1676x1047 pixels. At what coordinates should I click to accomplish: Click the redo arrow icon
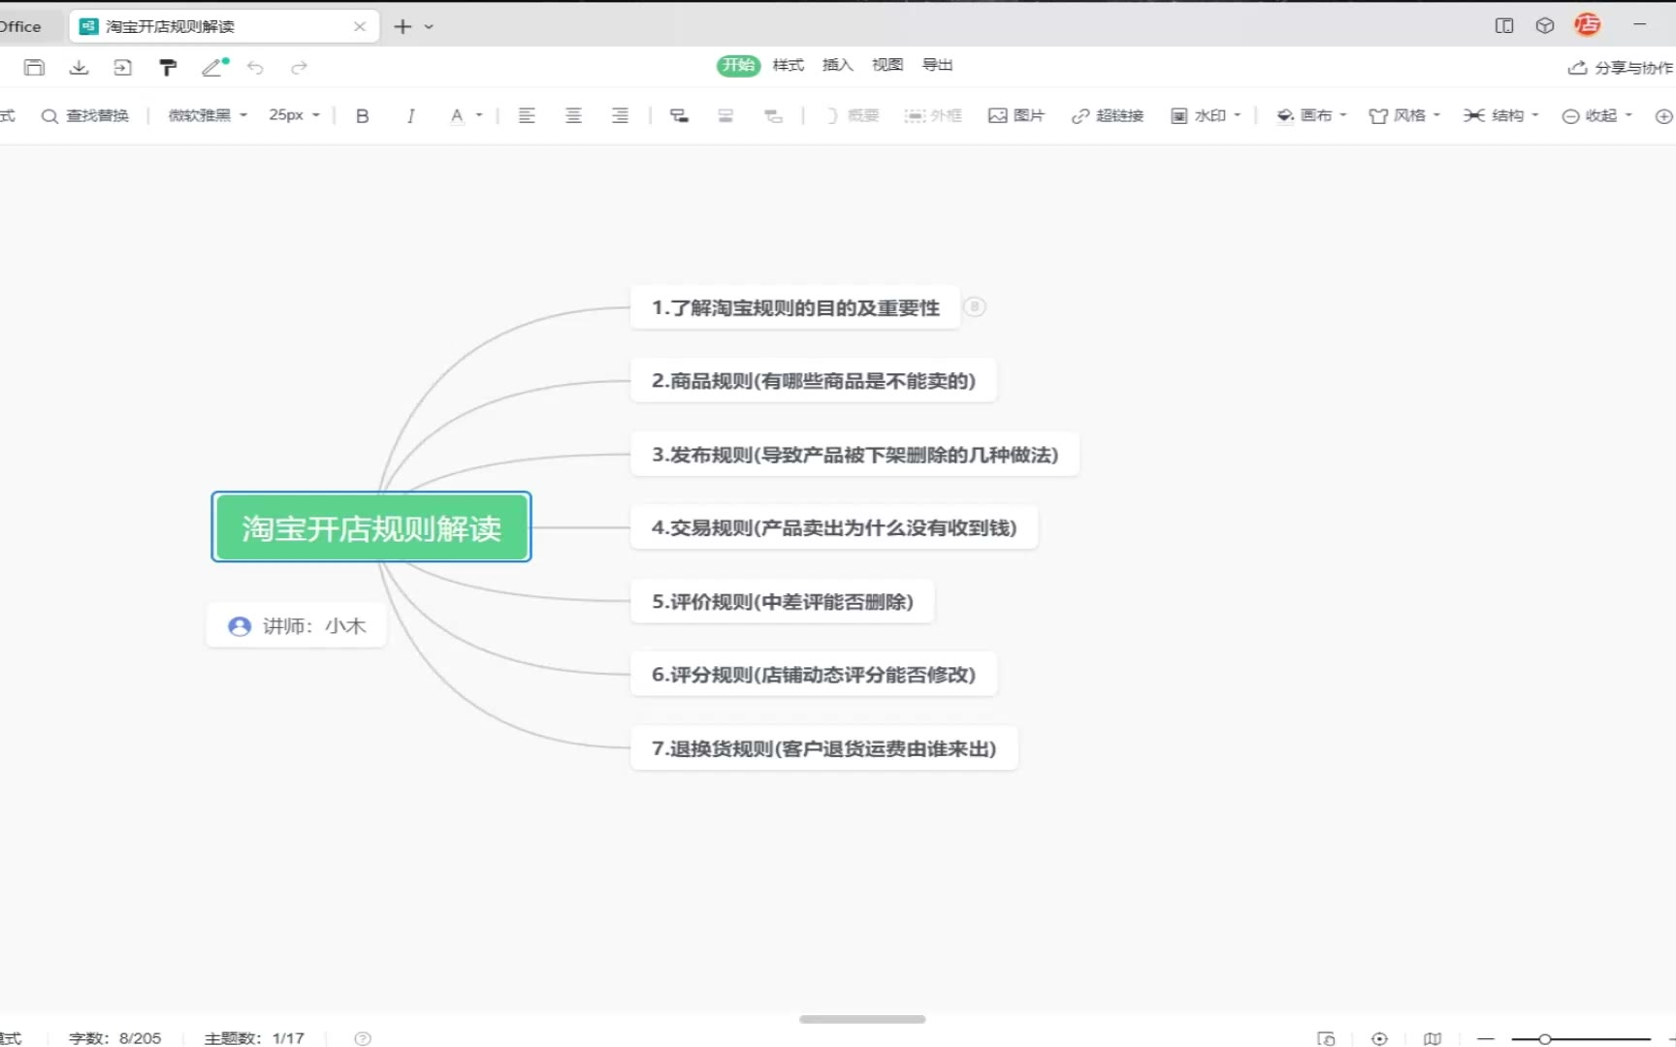tap(299, 67)
